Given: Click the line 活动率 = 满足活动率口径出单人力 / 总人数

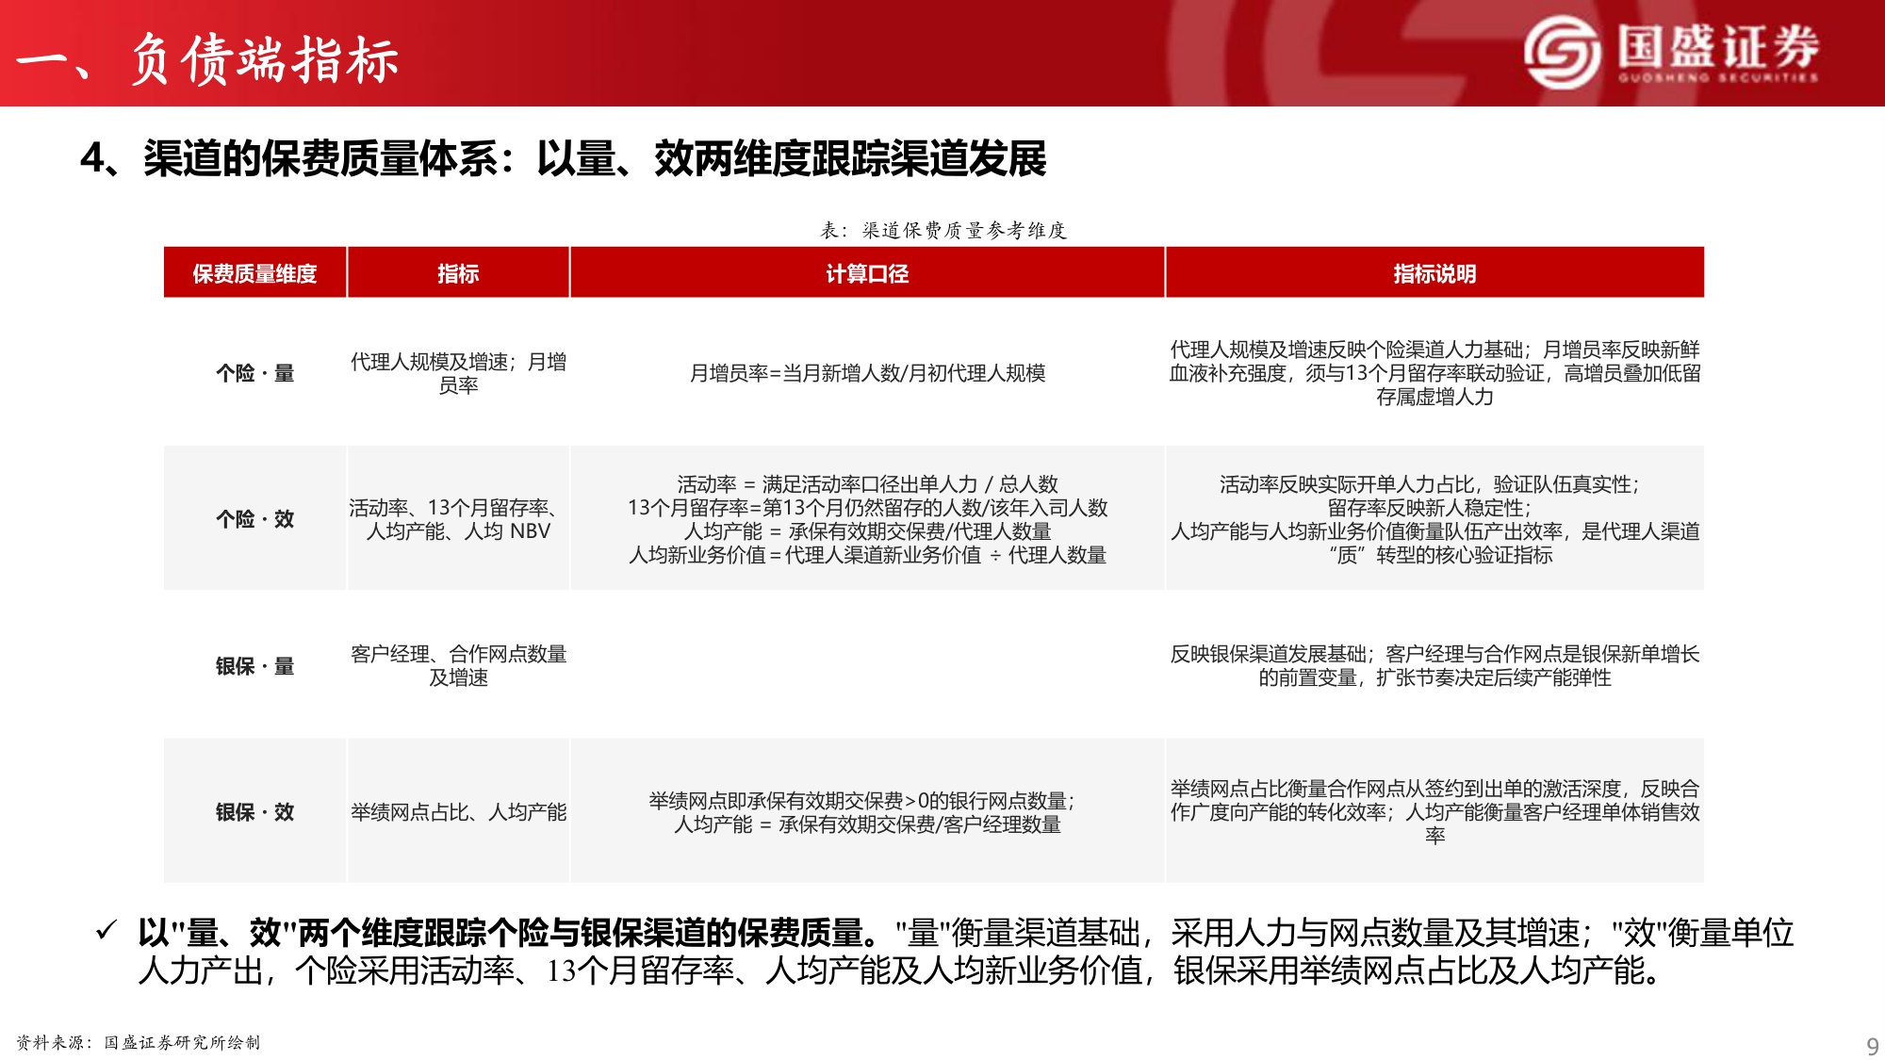Looking at the screenshot, I should coord(867,484).
